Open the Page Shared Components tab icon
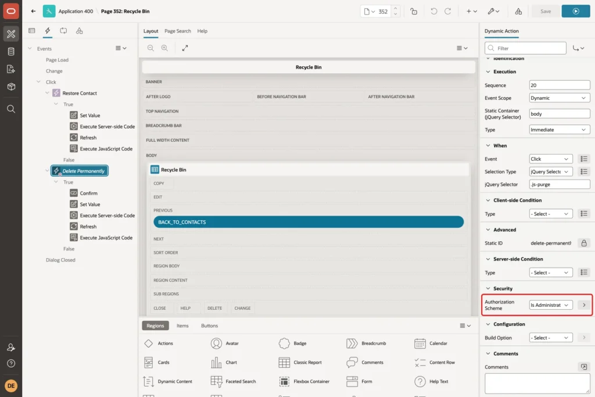 click(x=79, y=31)
